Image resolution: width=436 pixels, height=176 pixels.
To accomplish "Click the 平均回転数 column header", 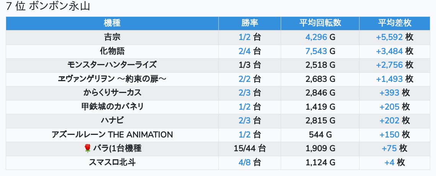I will (x=320, y=23).
